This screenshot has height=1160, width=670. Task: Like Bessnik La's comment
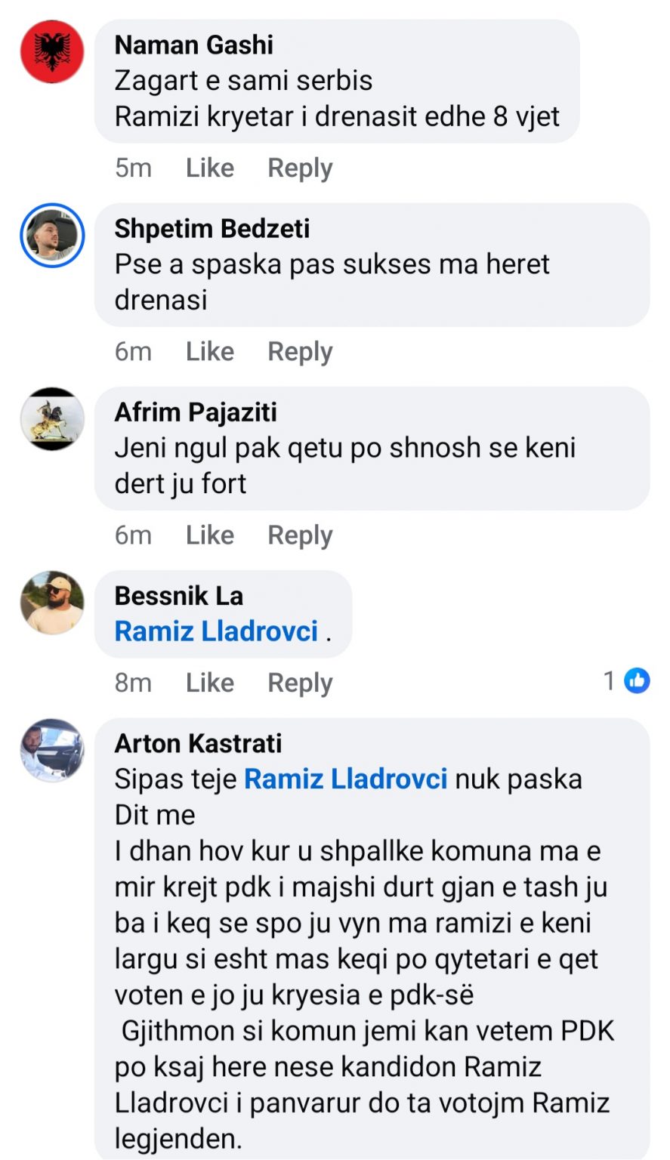210,683
